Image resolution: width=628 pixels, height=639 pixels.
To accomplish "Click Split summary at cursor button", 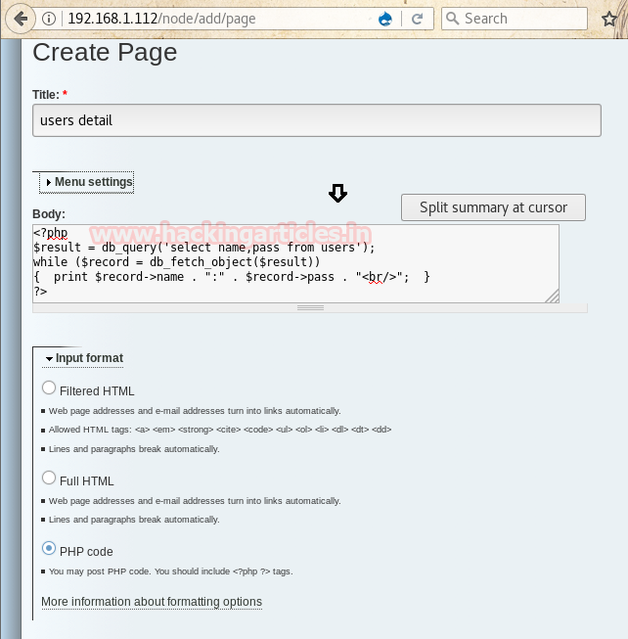I will click(x=493, y=207).
